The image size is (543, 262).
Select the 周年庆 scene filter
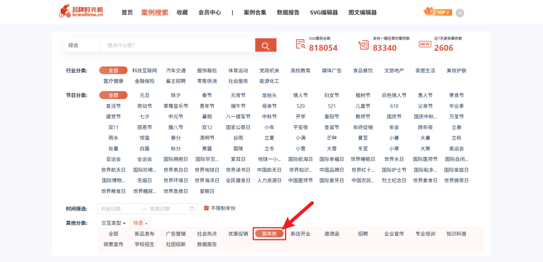click(x=269, y=233)
